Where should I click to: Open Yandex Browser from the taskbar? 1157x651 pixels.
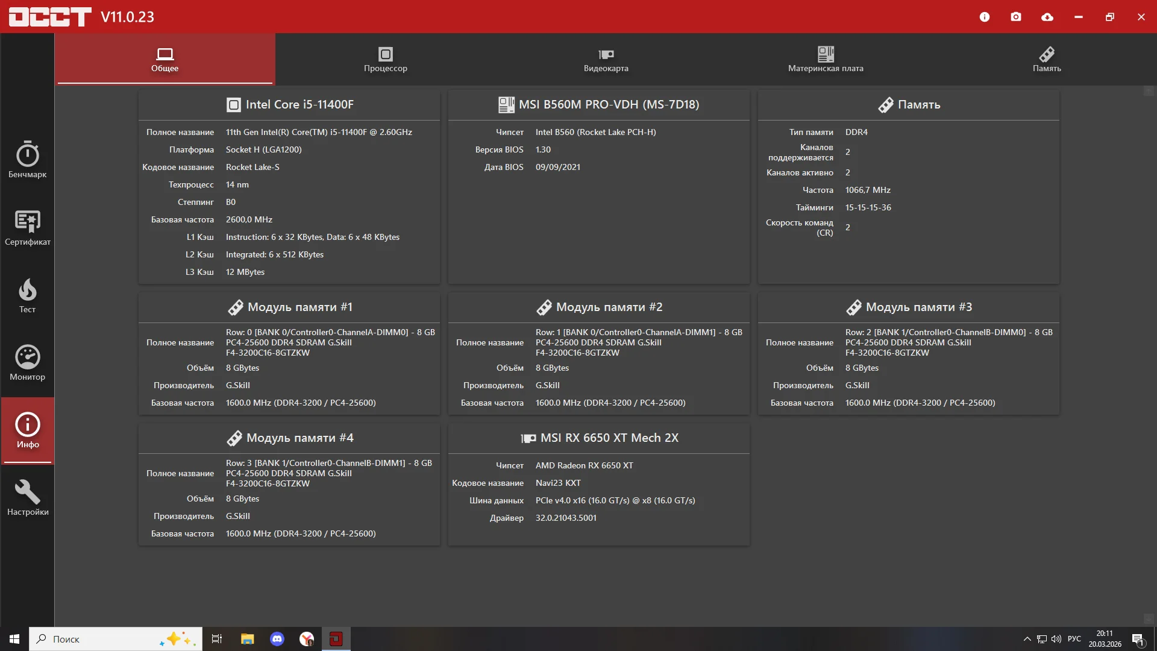click(307, 639)
